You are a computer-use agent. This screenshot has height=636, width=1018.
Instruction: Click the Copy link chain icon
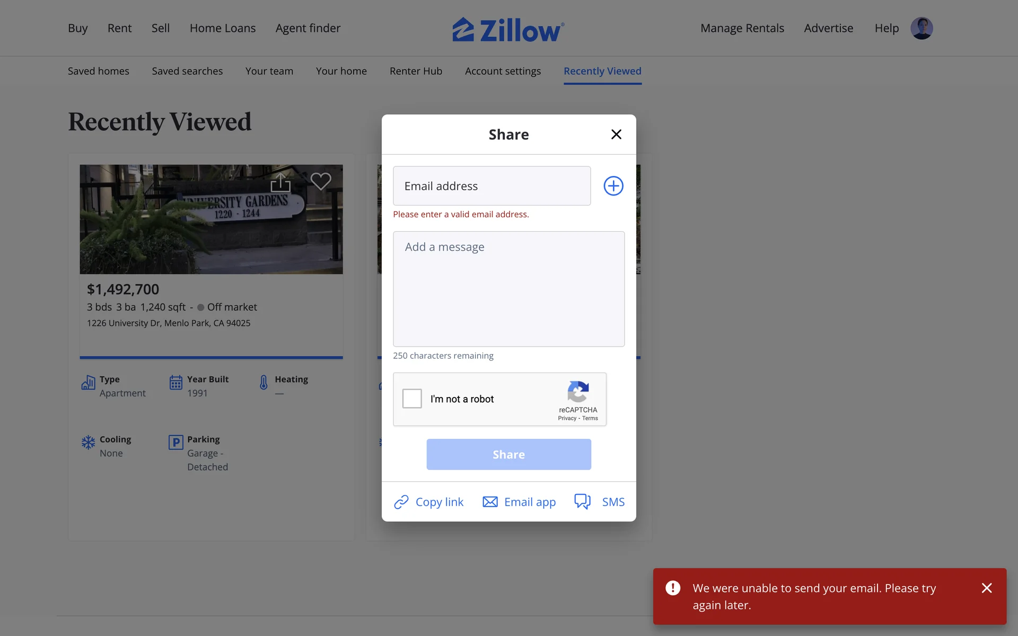[x=401, y=502]
